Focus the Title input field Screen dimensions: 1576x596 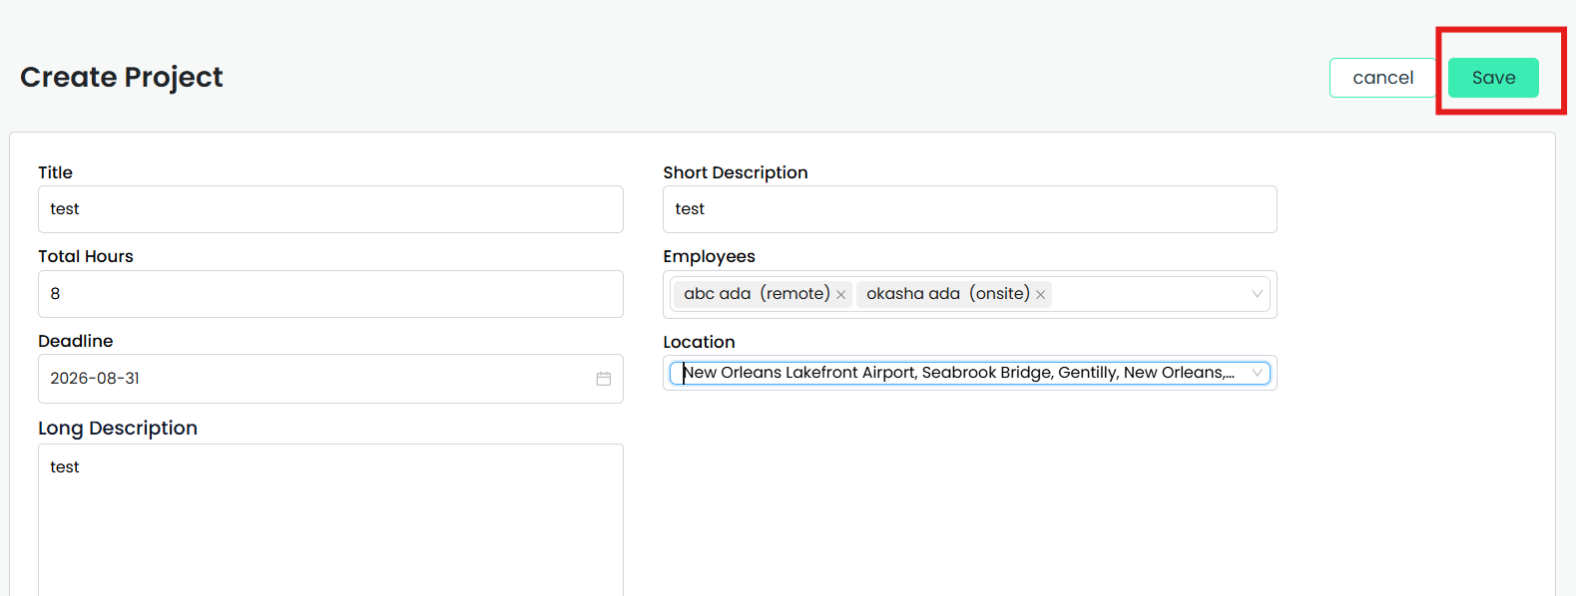pos(330,209)
